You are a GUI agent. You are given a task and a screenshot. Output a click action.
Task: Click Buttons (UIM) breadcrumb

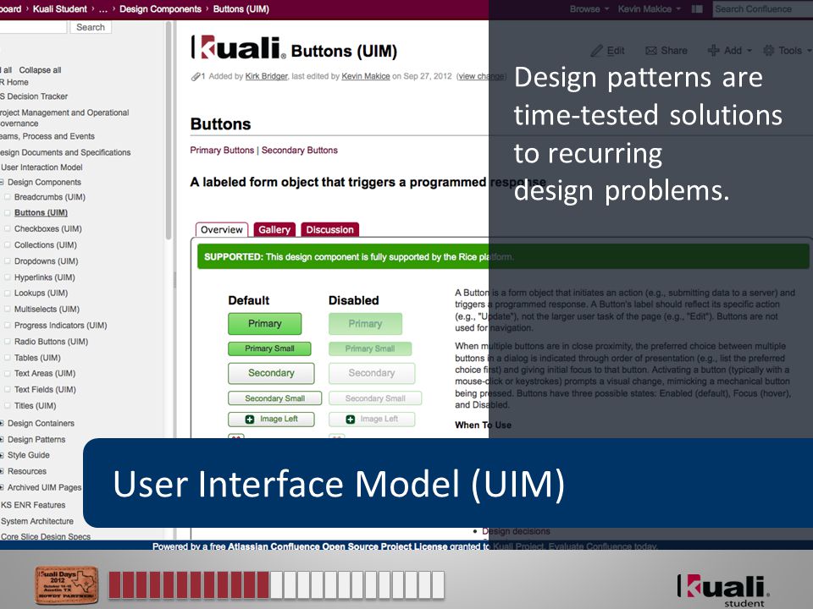click(x=241, y=8)
